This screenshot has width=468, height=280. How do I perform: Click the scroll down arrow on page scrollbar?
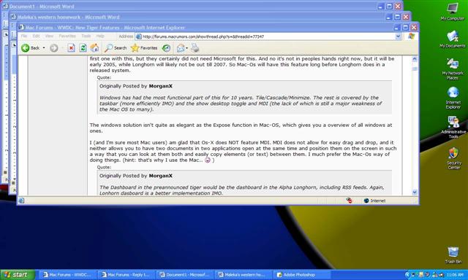(x=415, y=192)
